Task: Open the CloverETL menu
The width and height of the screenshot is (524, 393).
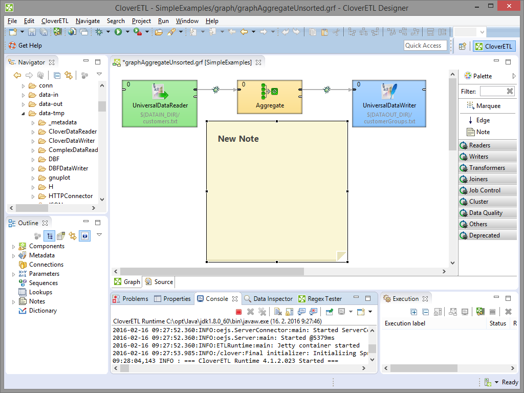Action: tap(55, 21)
